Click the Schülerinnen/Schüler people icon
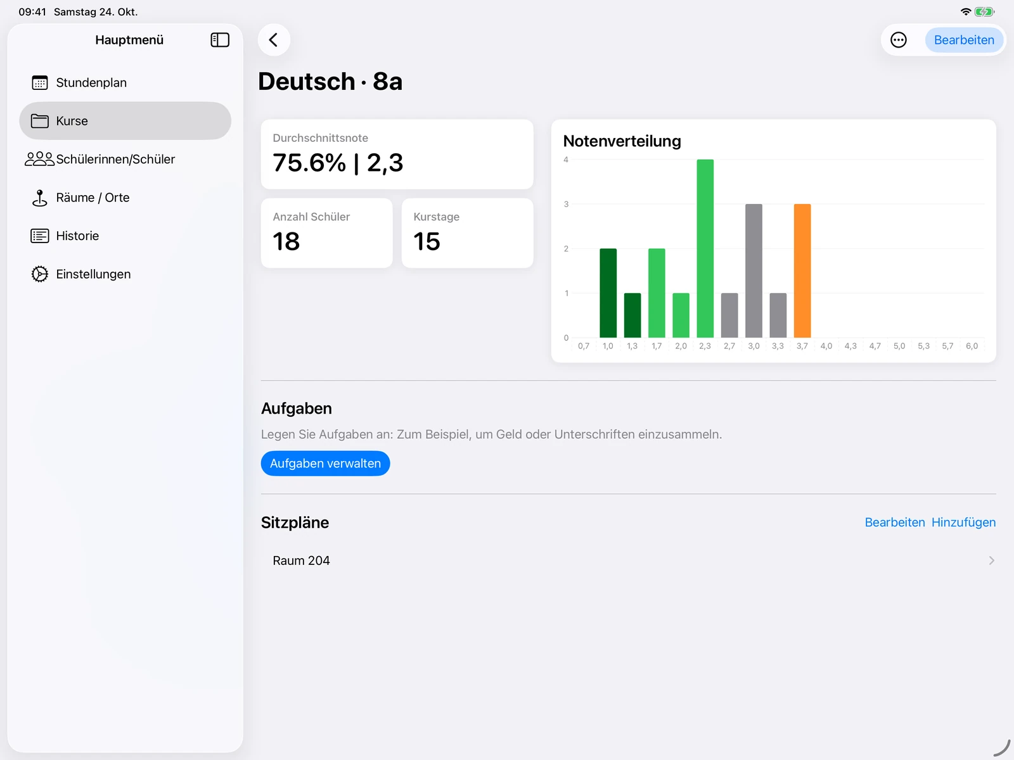 click(40, 159)
